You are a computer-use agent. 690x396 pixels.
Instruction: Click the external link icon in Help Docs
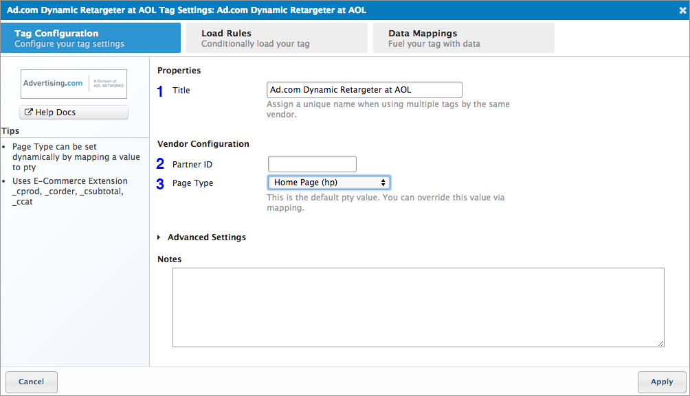click(29, 113)
